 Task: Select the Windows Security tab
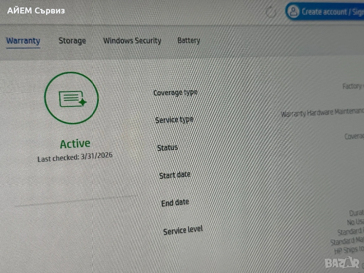132,41
